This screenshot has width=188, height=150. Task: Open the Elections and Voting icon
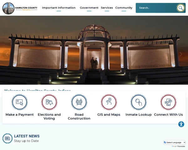(49, 102)
